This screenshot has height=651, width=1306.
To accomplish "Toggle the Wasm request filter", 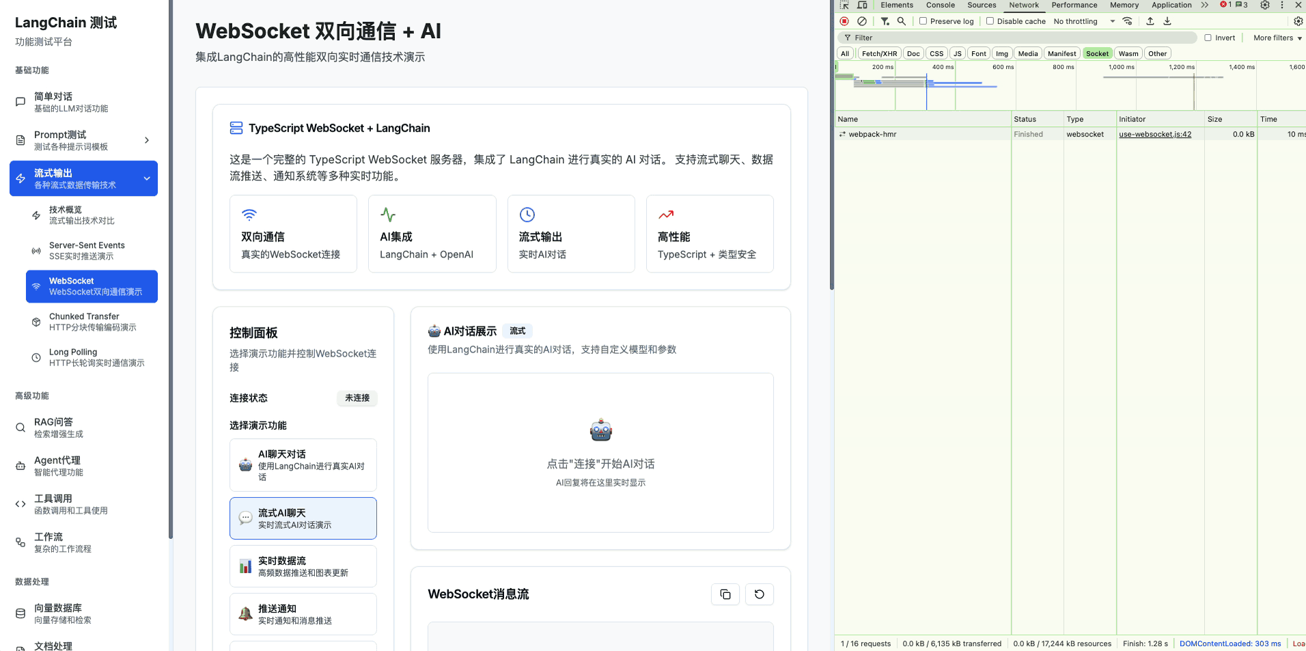I will click(1128, 53).
